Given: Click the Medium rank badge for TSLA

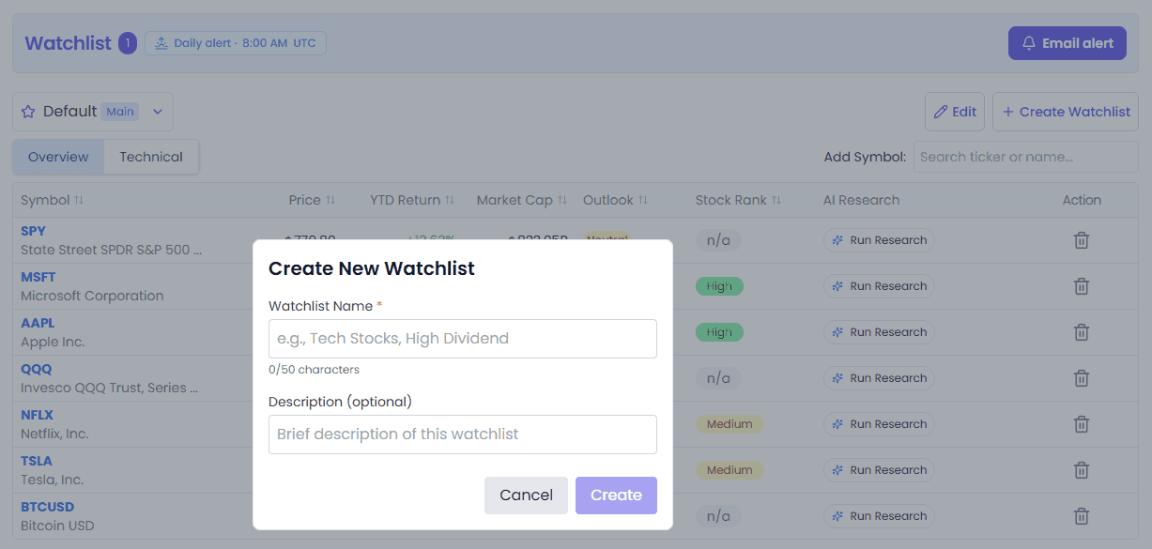Looking at the screenshot, I should click(x=730, y=470).
